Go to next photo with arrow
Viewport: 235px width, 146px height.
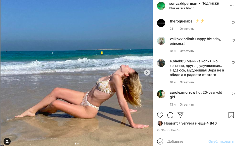[147, 72]
